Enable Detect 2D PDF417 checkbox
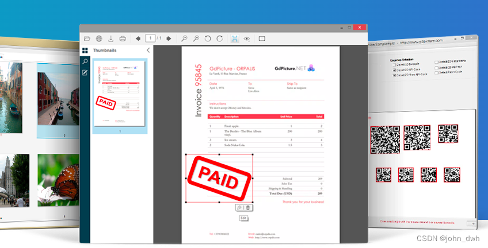This screenshot has height=248, width=488. pos(437,68)
